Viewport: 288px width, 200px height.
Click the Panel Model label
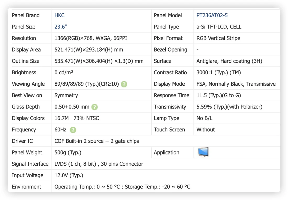pos(168,15)
